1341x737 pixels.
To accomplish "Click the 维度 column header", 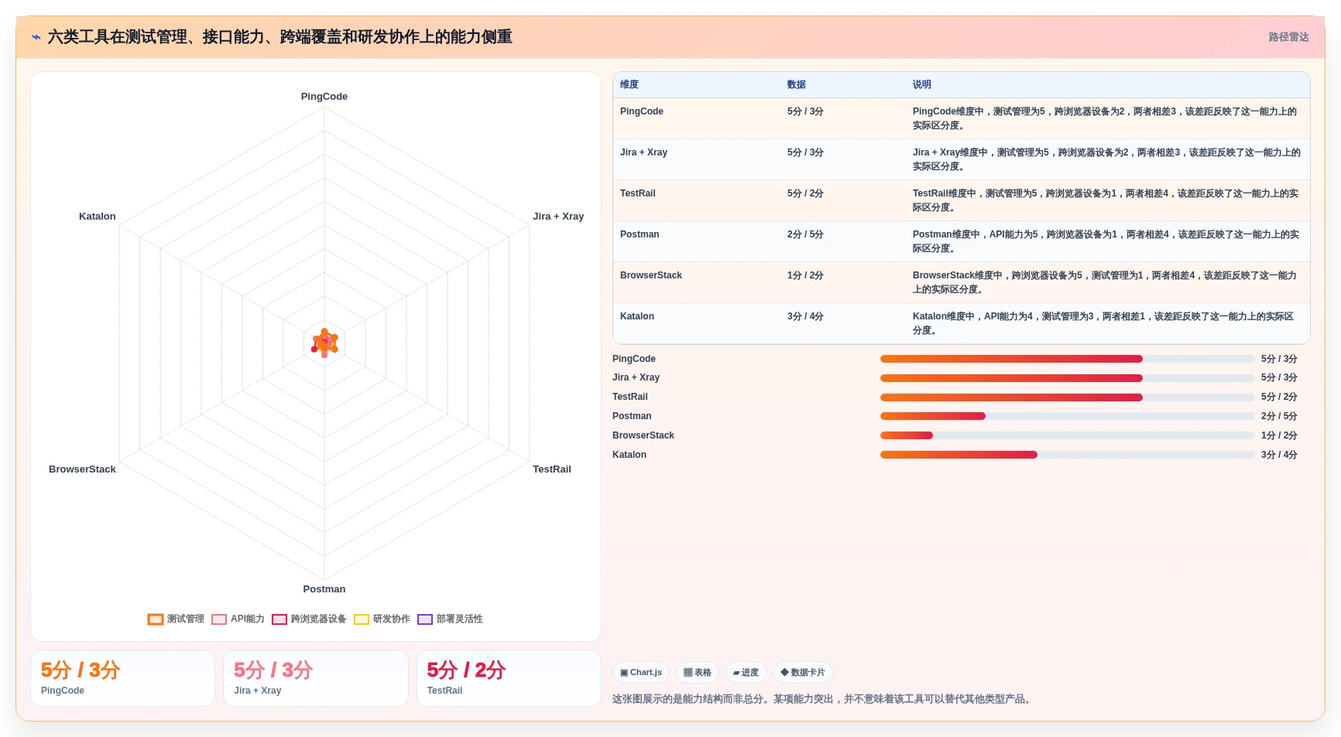I will coord(629,85).
